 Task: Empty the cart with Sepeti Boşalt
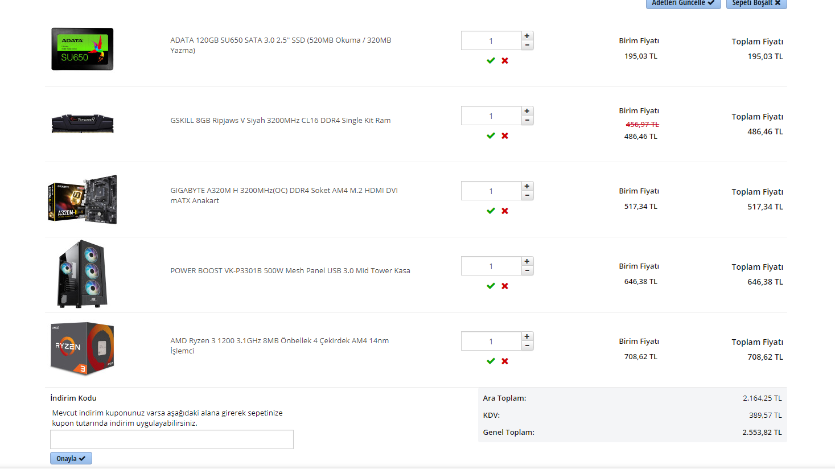[x=756, y=3]
